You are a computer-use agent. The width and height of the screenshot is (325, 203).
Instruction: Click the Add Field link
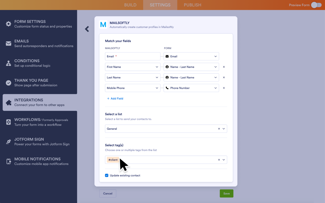click(115, 98)
